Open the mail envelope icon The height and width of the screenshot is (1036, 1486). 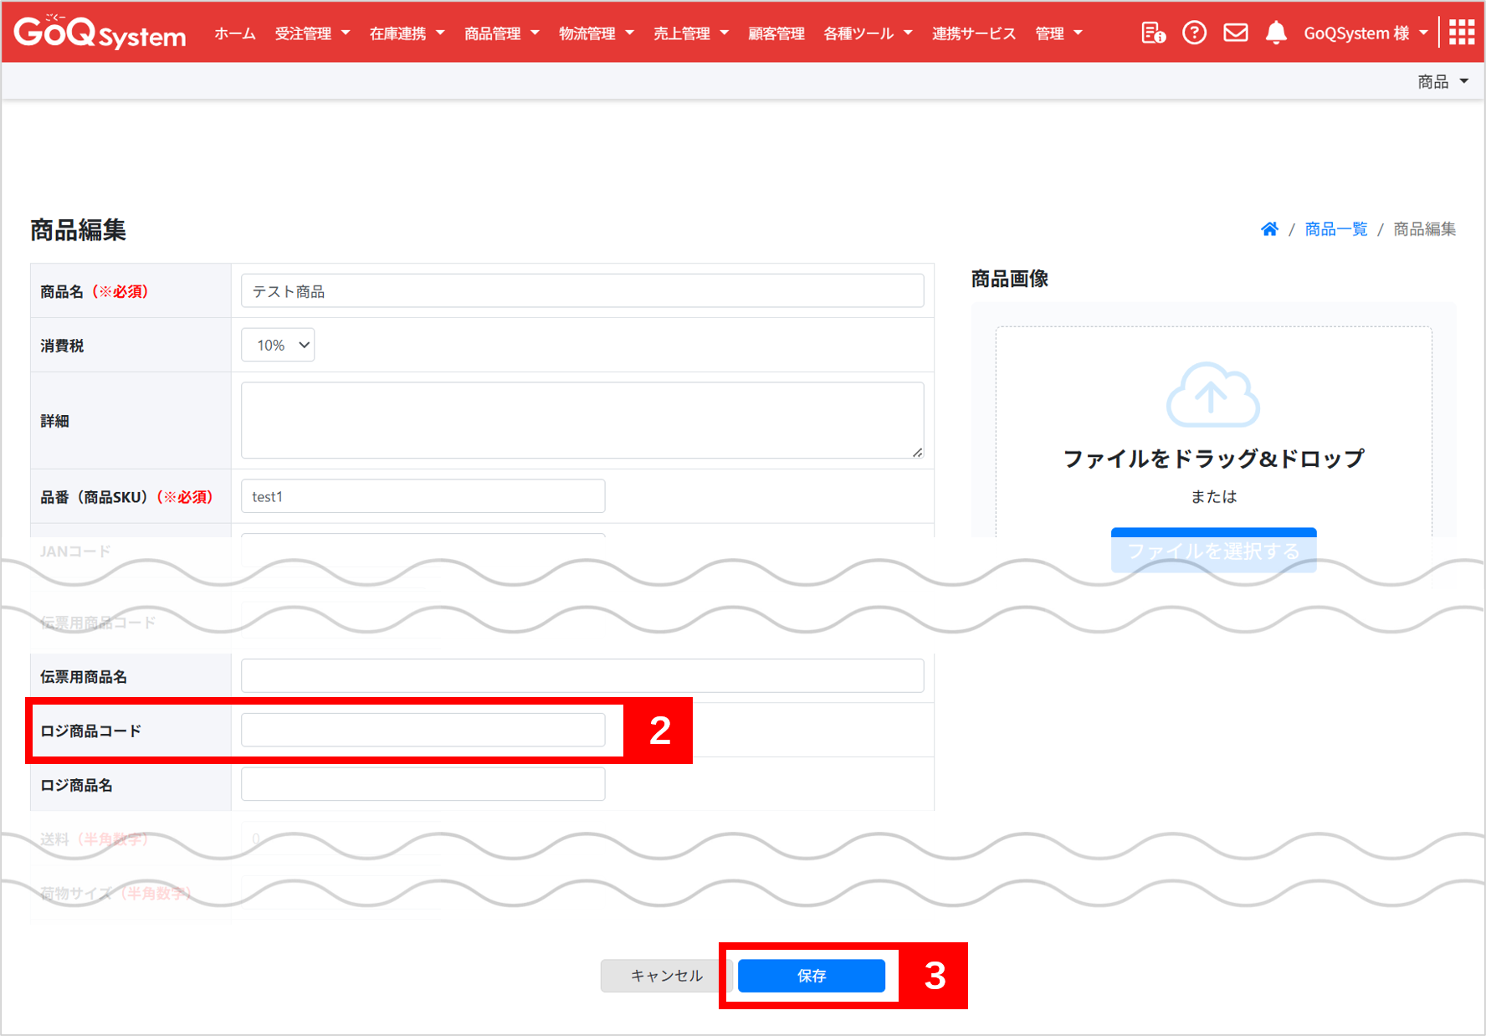[1235, 33]
